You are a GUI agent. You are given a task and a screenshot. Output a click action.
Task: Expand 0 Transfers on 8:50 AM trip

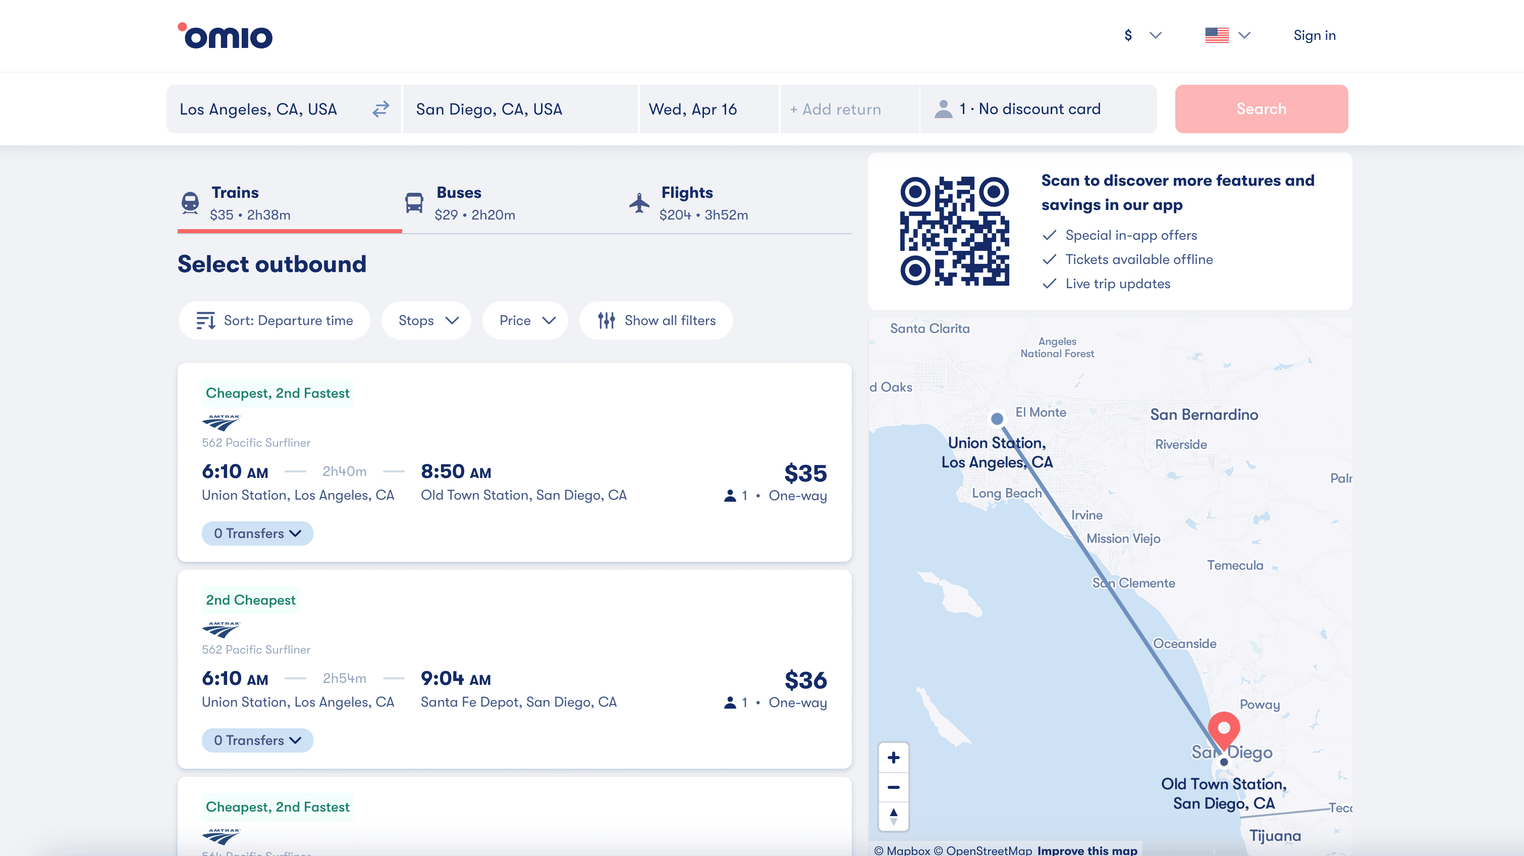click(x=257, y=533)
